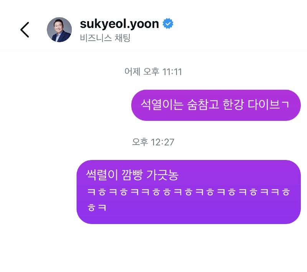Click the word 썩렬이 in second bubble

(102, 175)
